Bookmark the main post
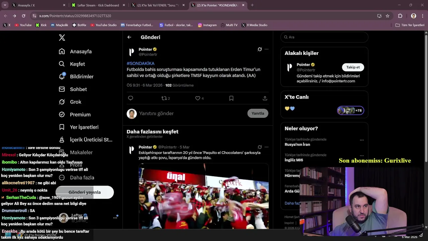Viewport: 428px width, 241px height. [231, 98]
